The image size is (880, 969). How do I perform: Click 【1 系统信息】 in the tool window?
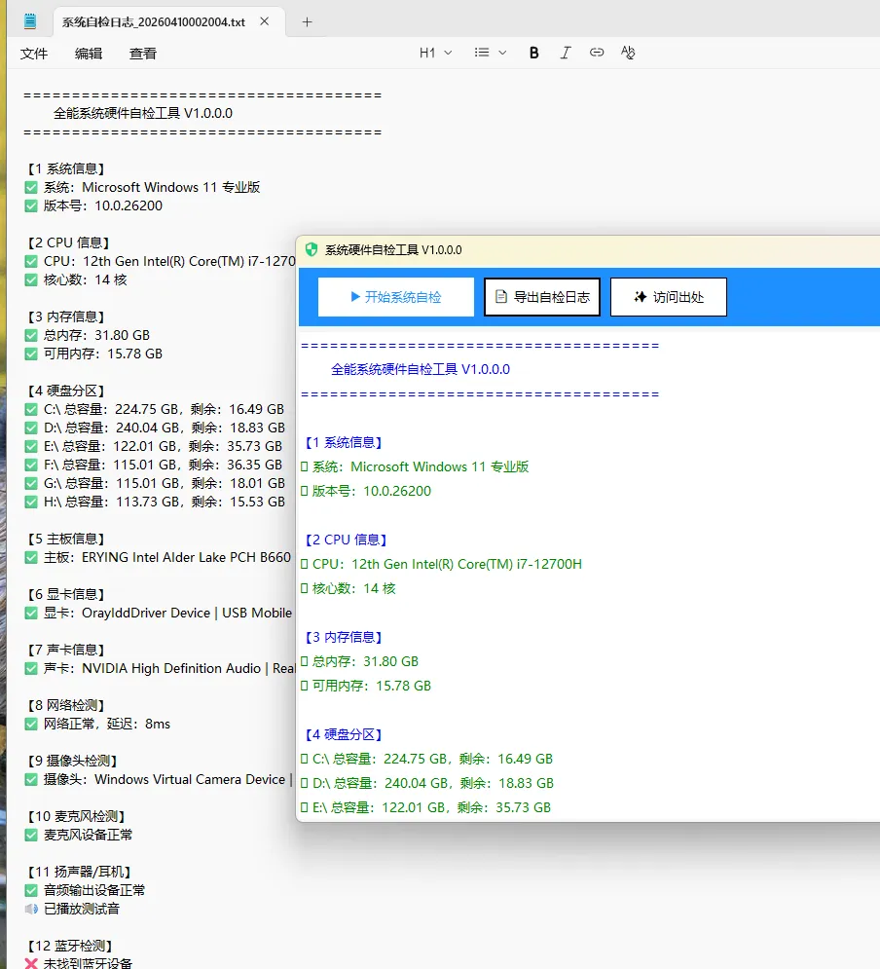pyautogui.click(x=344, y=442)
